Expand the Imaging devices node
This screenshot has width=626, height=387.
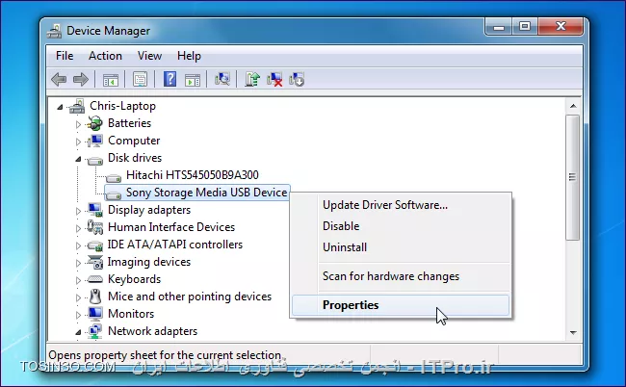[x=78, y=263]
